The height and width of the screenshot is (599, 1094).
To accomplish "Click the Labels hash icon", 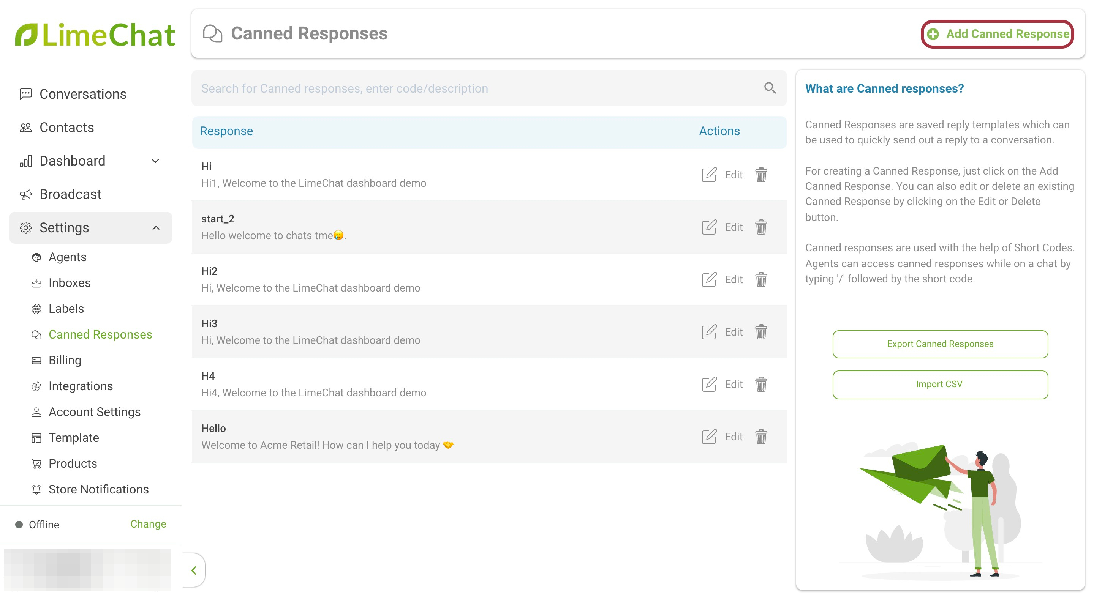I will [36, 309].
